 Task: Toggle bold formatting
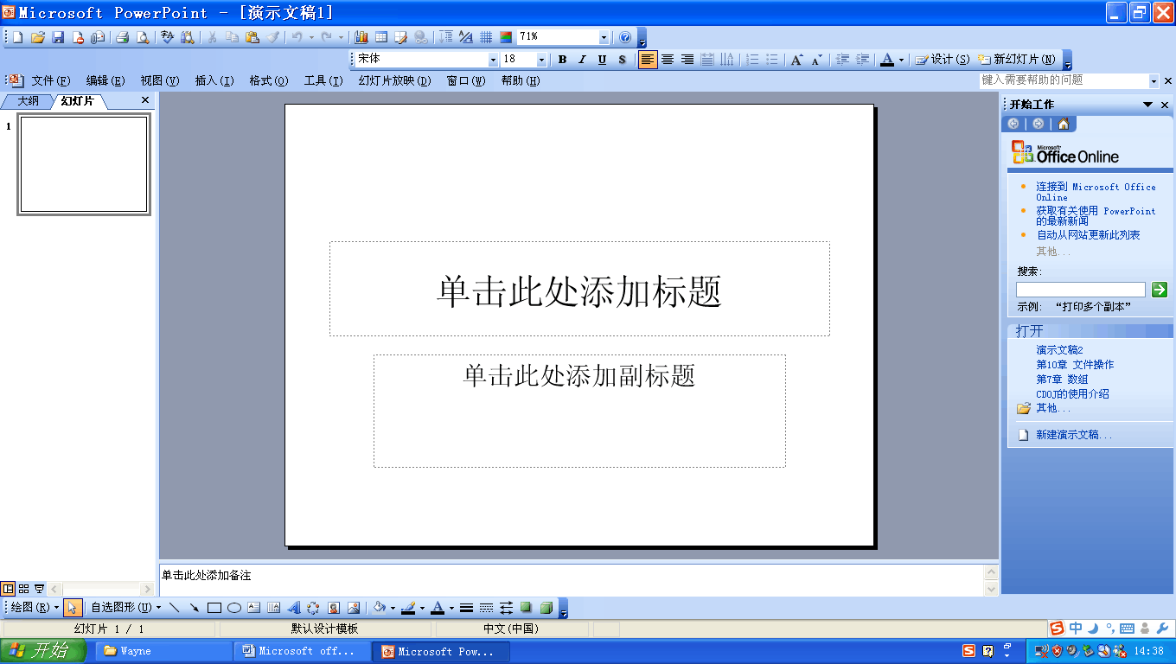coord(562,60)
